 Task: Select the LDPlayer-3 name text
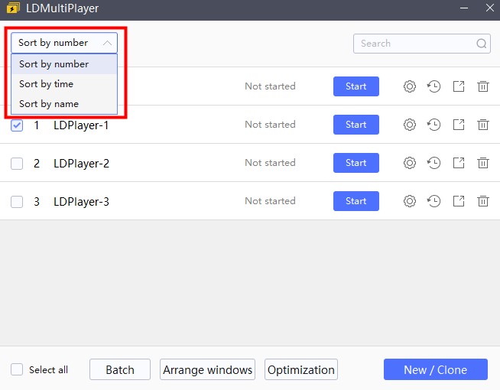[x=81, y=202]
